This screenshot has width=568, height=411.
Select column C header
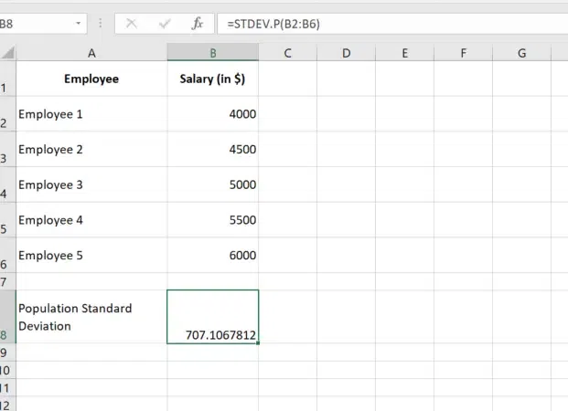(x=287, y=53)
